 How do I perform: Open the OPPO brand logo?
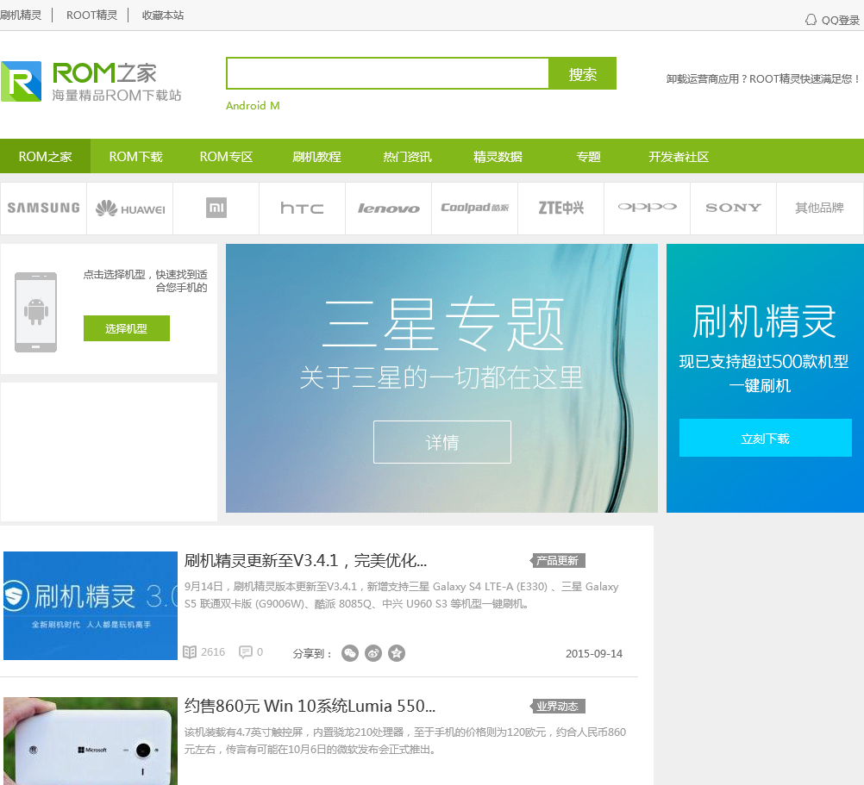[x=647, y=207]
